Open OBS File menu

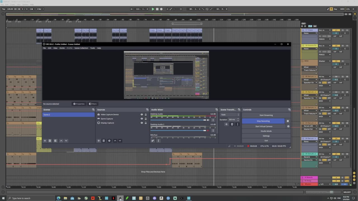tap(44, 48)
